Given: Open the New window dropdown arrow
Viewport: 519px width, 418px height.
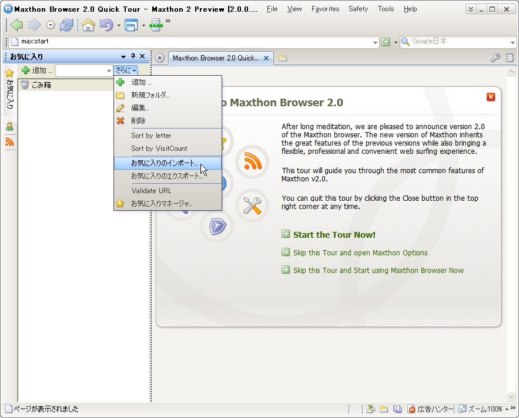Looking at the screenshot, I should (143, 25).
